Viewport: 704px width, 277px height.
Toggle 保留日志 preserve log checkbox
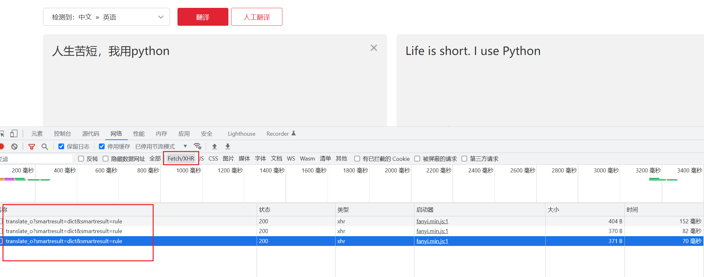[61, 146]
